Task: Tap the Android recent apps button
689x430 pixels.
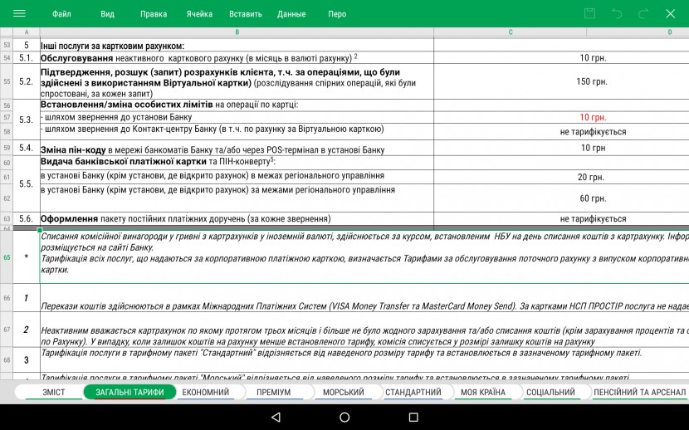Action: (413, 417)
